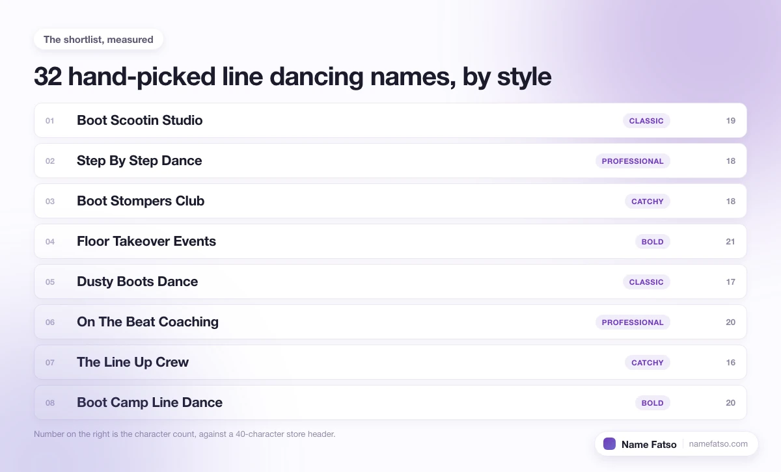This screenshot has height=472, width=781.
Task: Click row number 07
Action: coord(50,363)
